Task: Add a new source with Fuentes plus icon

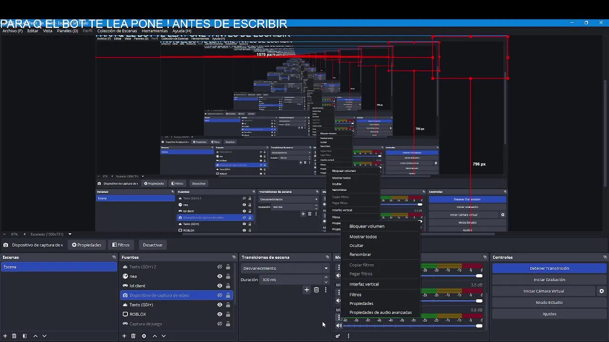Action: 124,336
